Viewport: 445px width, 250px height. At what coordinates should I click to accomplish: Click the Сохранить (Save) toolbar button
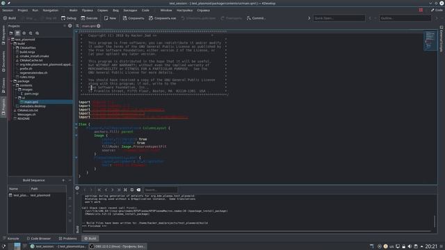pyautogui.click(x=133, y=18)
